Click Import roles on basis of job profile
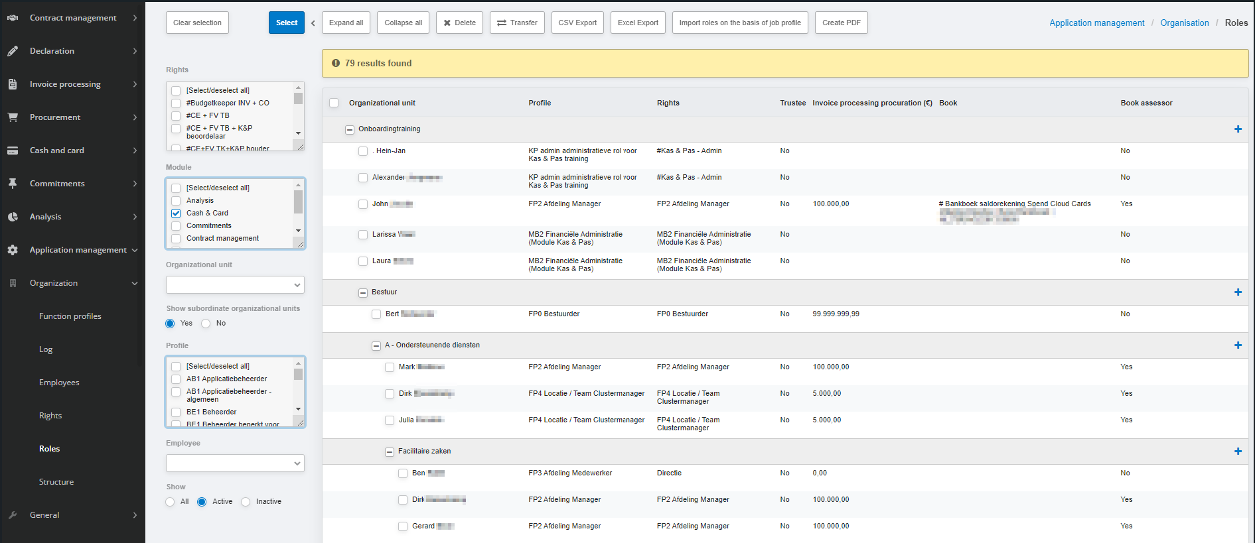The height and width of the screenshot is (543, 1255). coord(740,23)
